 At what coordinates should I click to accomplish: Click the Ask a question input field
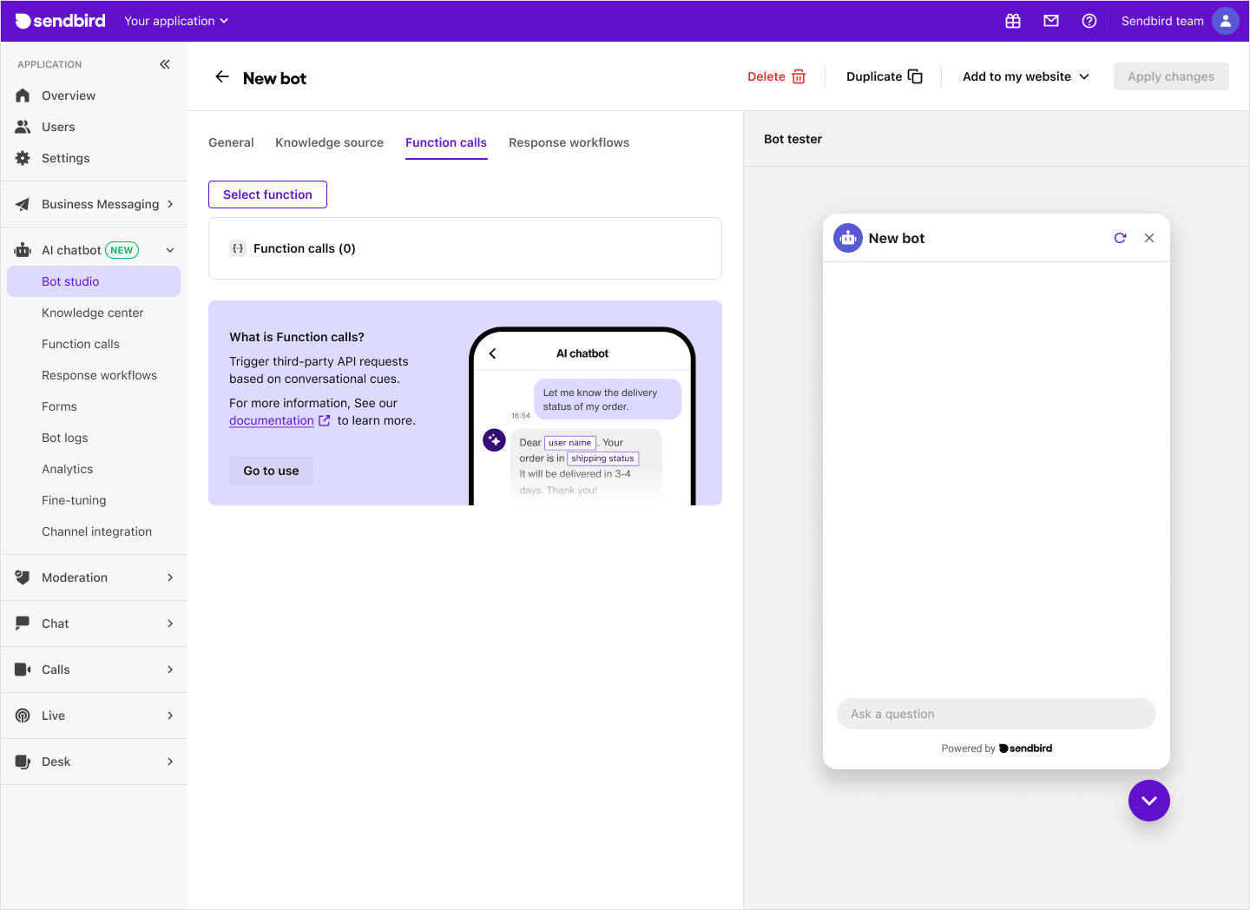997,714
